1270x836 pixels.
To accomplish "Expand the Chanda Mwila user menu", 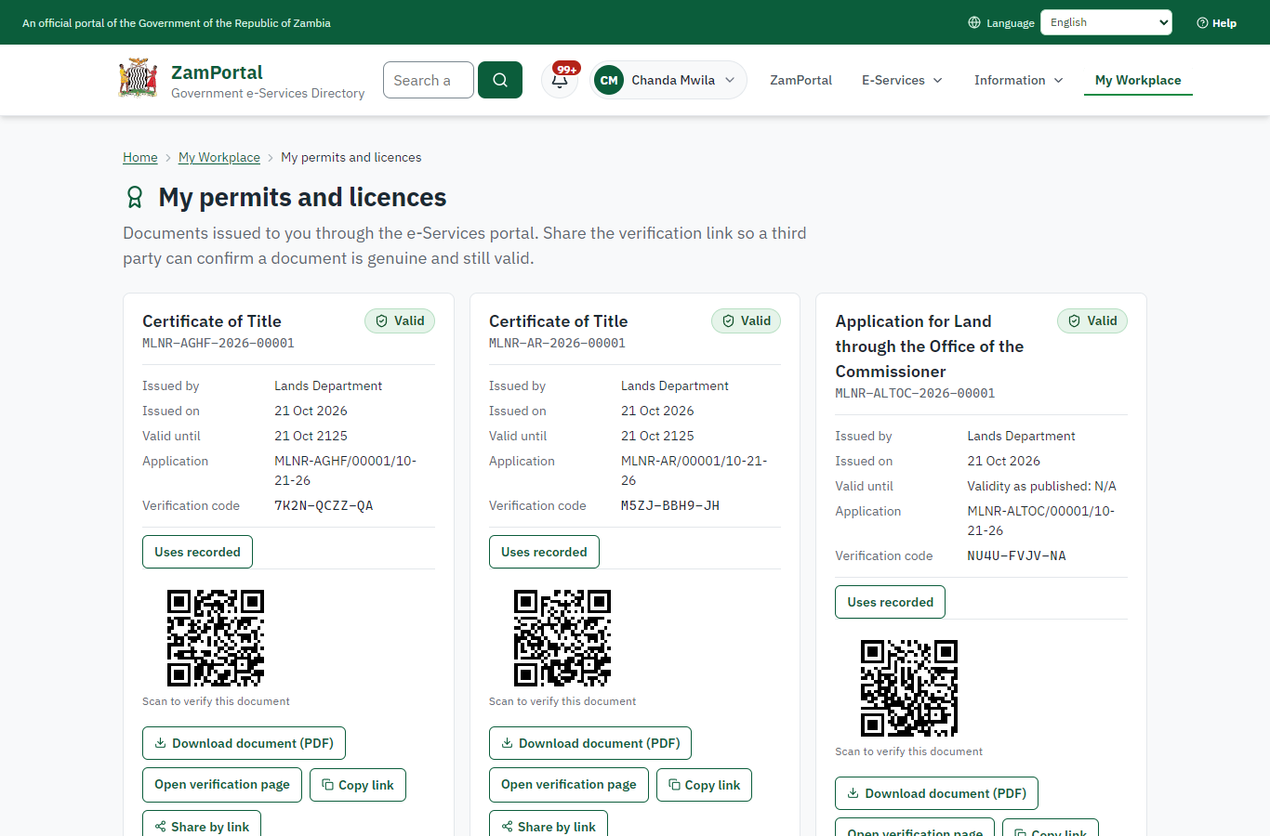I will (x=668, y=80).
